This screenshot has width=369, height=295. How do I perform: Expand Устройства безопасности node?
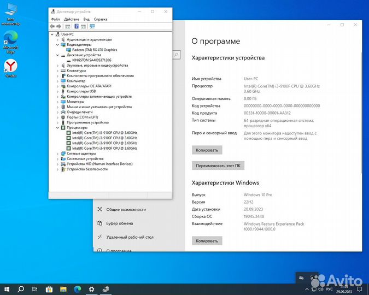click(57, 169)
